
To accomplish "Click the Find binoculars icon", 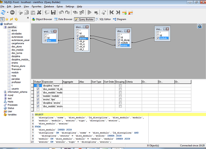I will coord(76,13).
